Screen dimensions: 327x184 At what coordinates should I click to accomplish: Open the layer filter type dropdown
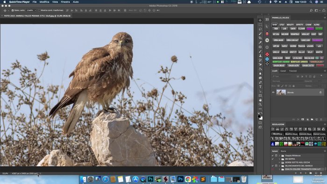point(283,77)
